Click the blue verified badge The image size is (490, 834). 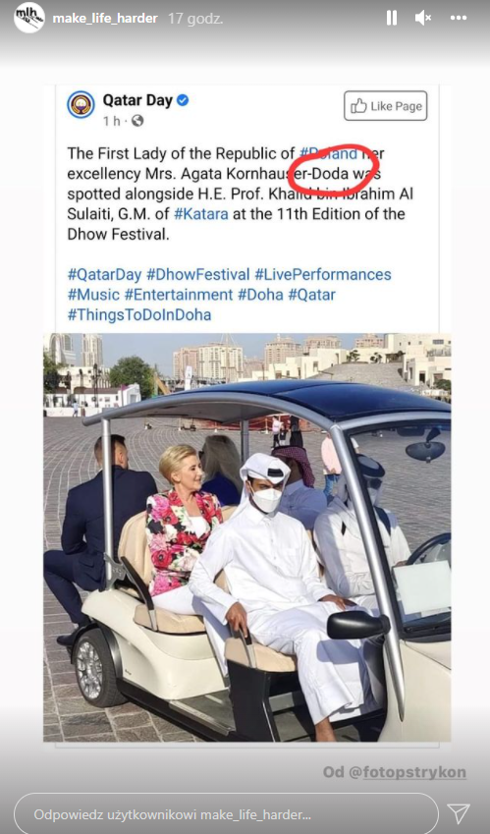point(183,100)
